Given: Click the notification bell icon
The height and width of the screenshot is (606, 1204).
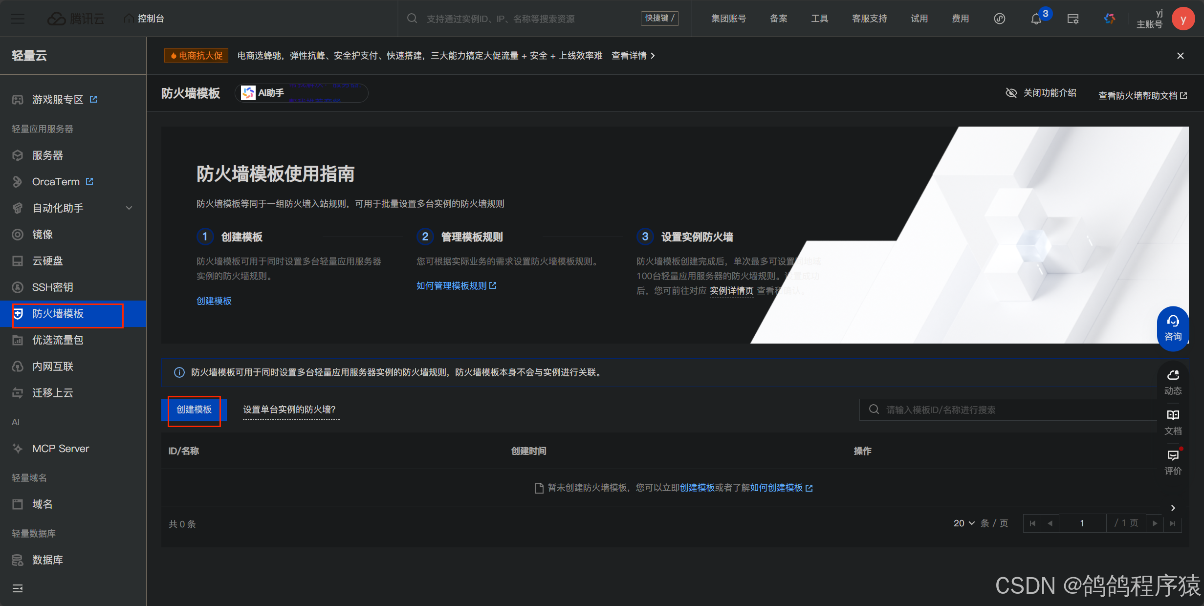Looking at the screenshot, I should [x=1036, y=19].
